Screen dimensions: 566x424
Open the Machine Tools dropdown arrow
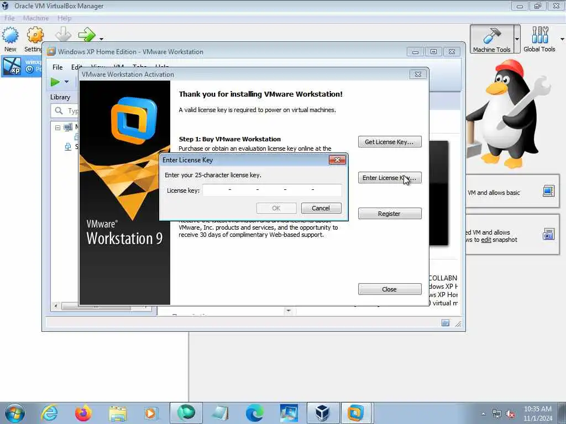tap(517, 39)
